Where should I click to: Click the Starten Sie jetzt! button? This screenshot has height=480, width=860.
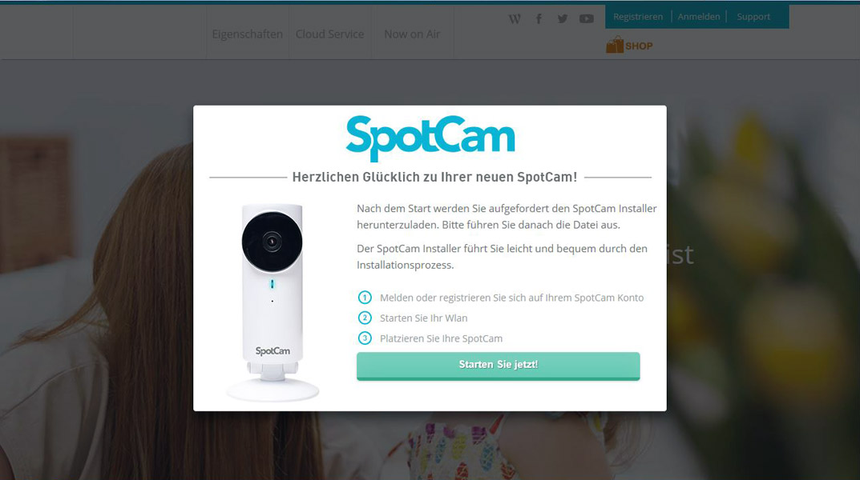(x=498, y=366)
